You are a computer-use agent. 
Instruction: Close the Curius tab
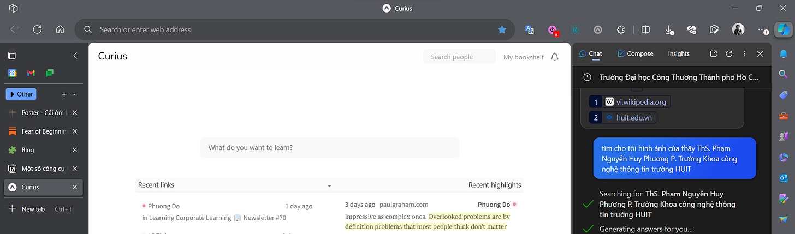(x=75, y=187)
